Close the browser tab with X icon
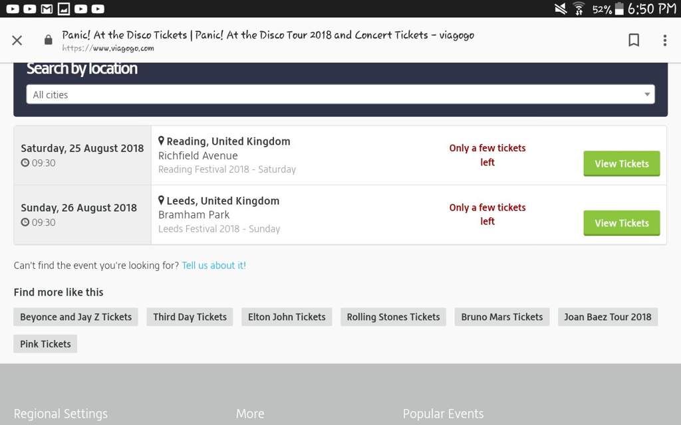The image size is (681, 425). click(x=17, y=41)
